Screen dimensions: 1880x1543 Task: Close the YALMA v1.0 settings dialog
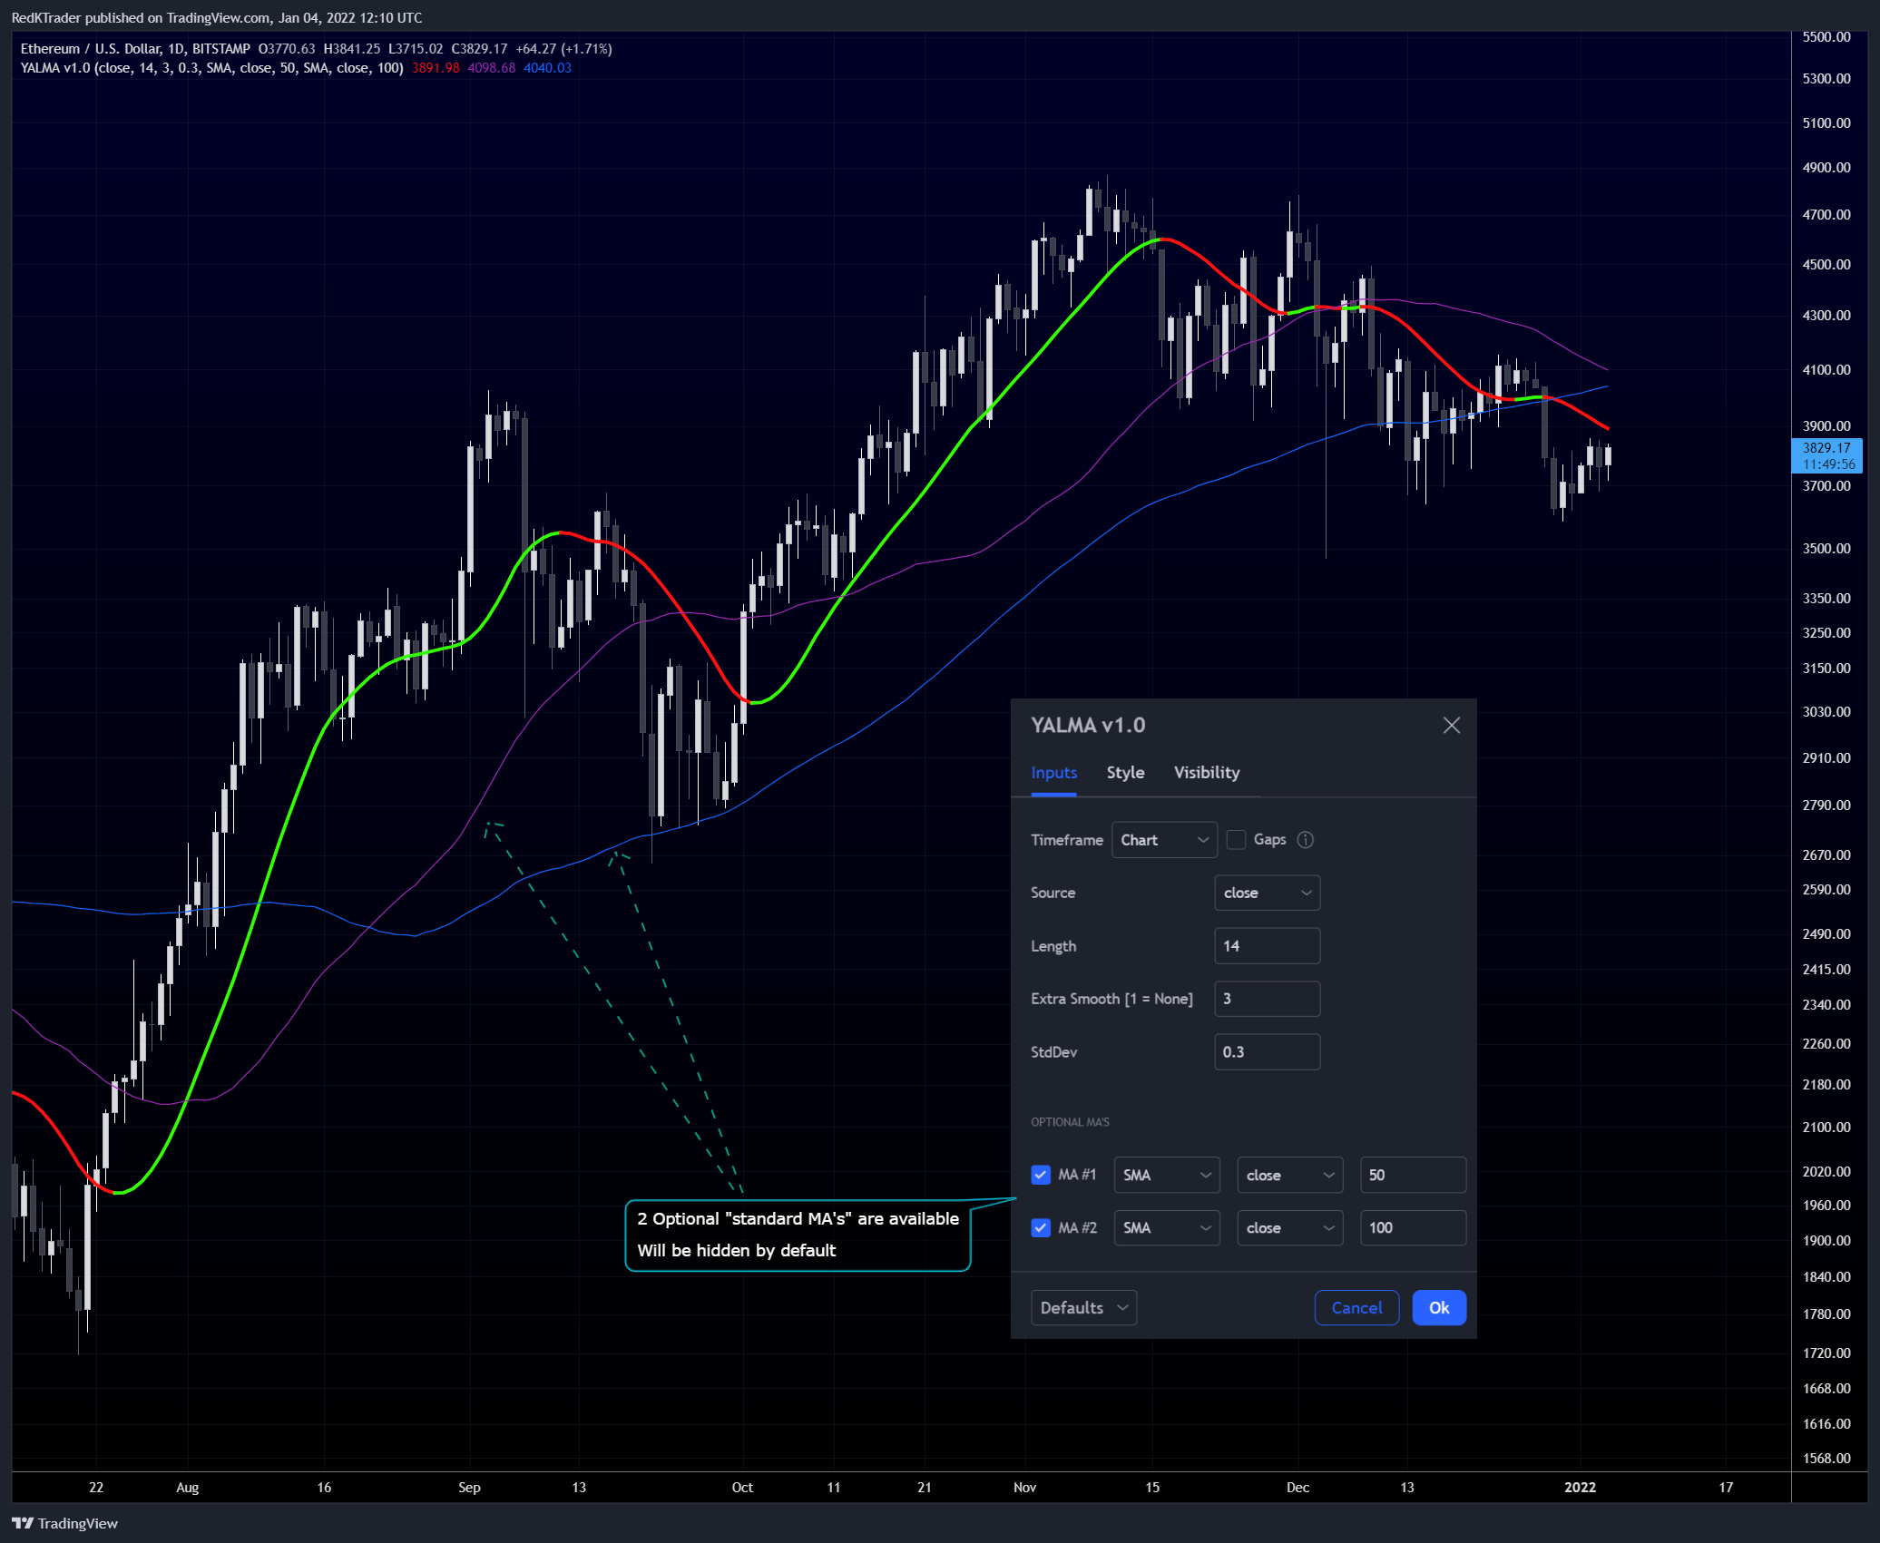1451,725
